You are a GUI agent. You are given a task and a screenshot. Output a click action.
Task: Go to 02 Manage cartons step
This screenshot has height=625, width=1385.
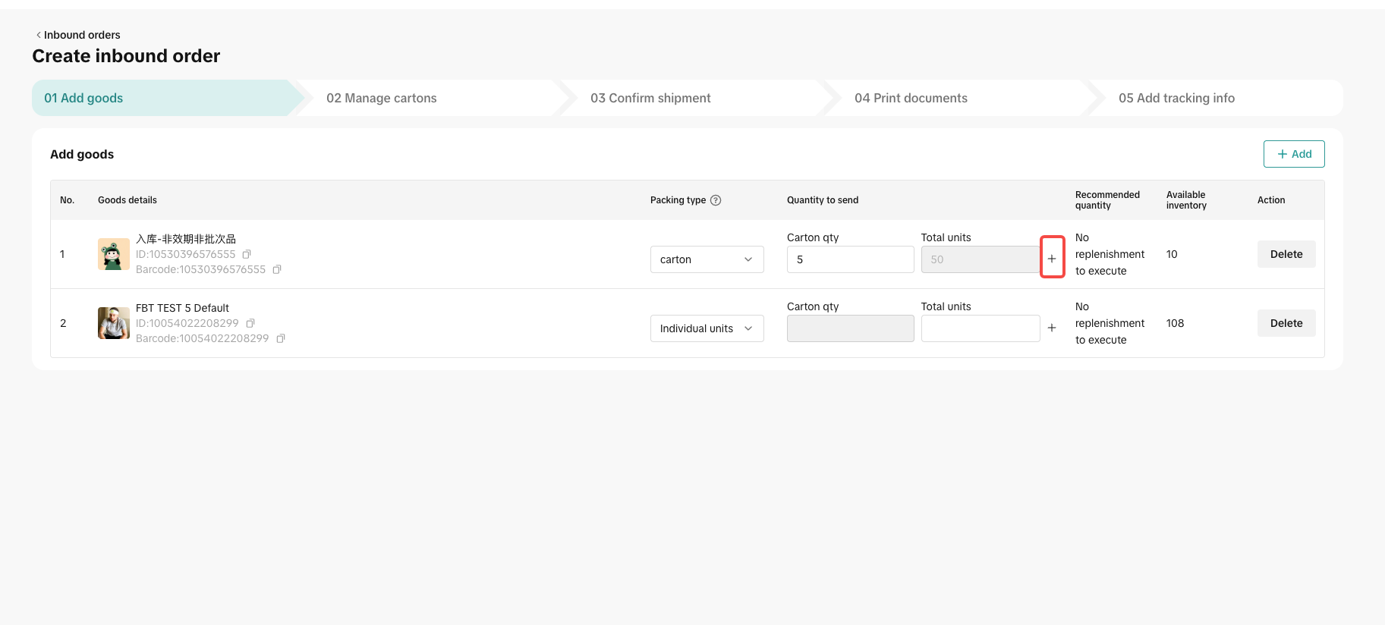pyautogui.click(x=381, y=98)
